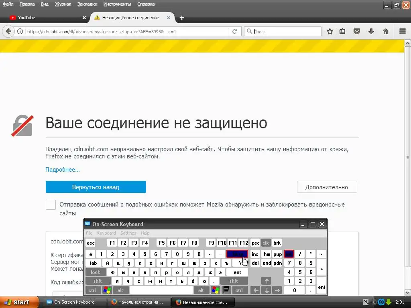Click the context menu key on keyboard
The height and width of the screenshot is (308, 411).
226,290
